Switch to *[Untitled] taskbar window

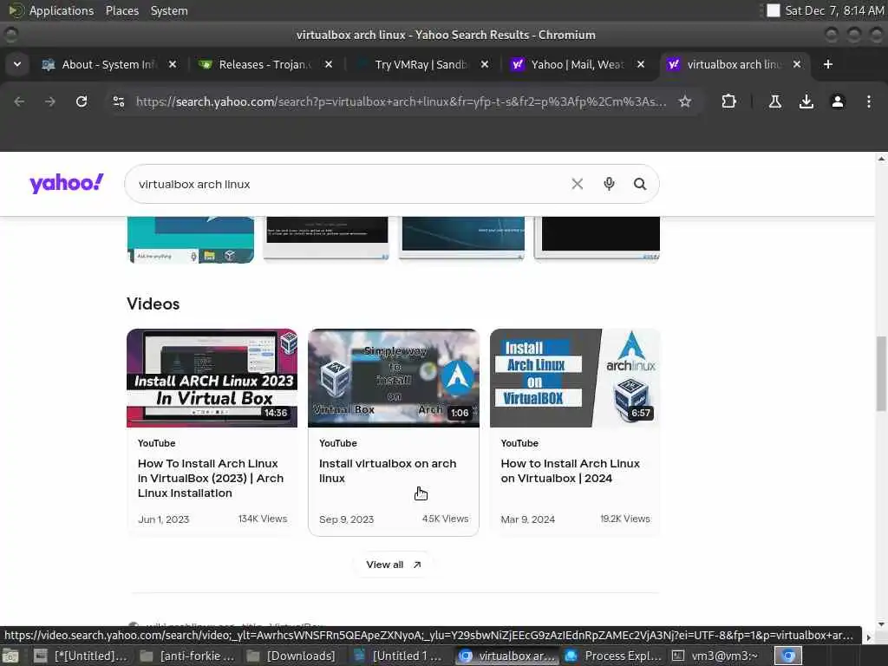coord(81,656)
